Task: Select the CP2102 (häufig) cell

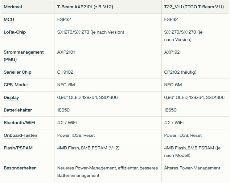Action: [180, 72]
